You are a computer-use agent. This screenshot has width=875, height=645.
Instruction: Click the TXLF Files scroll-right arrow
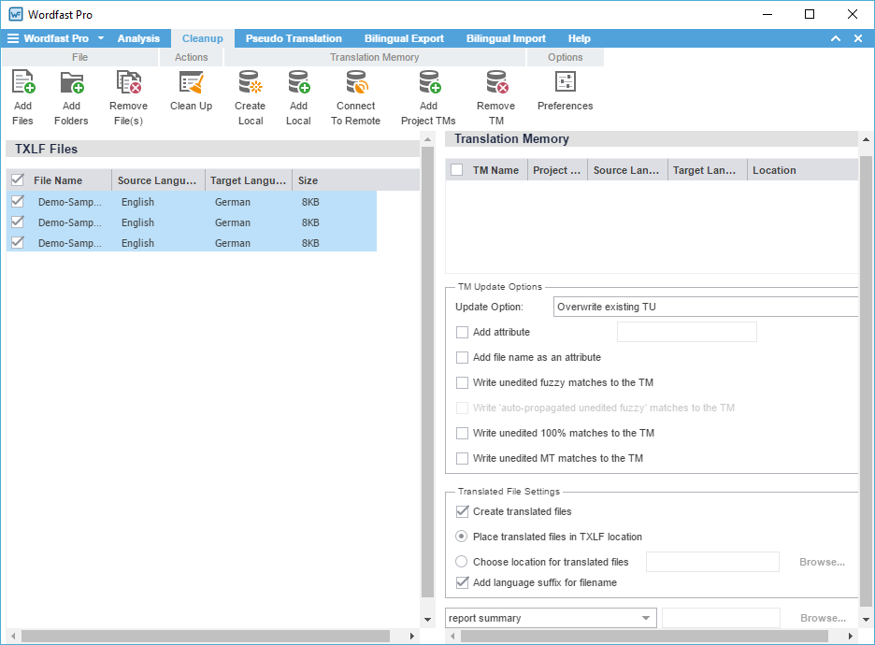(x=412, y=636)
